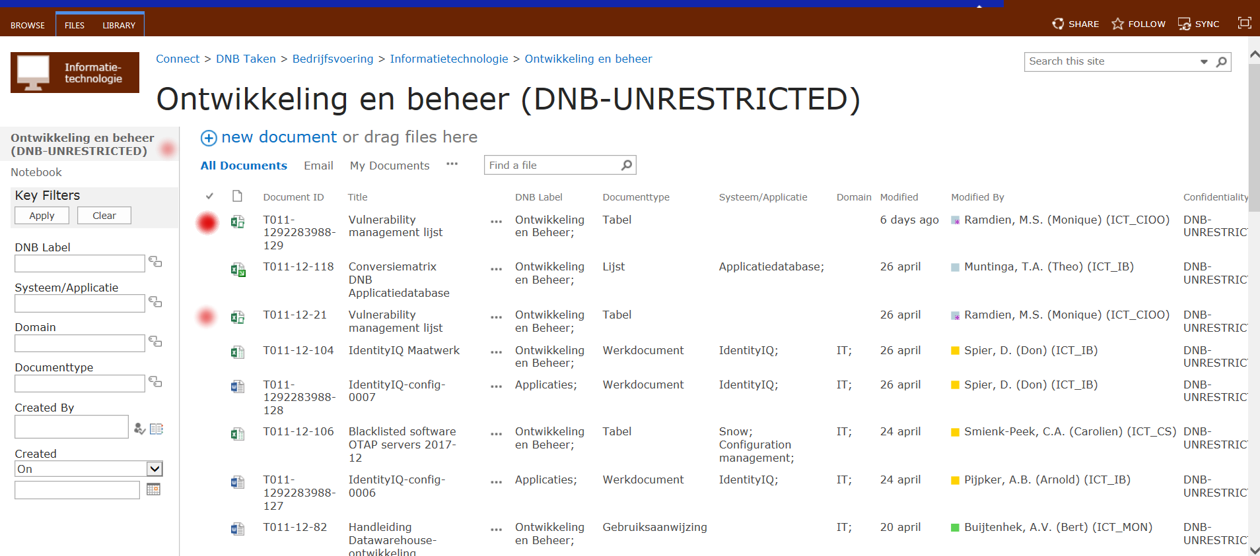The width and height of the screenshot is (1260, 556).
Task: Expand more views ellipsis next to My Documents
Action: point(452,164)
